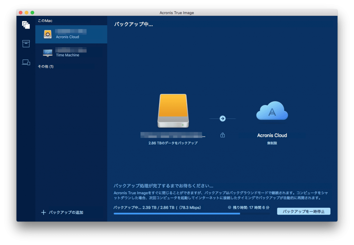The image size is (354, 245).
Task: Click the Acronis True Image title bar text
Action: (x=177, y=13)
